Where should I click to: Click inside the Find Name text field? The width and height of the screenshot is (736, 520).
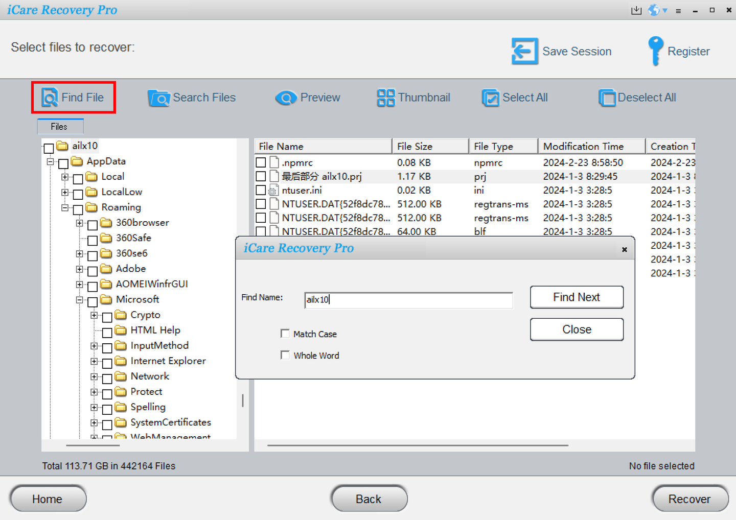(x=408, y=300)
